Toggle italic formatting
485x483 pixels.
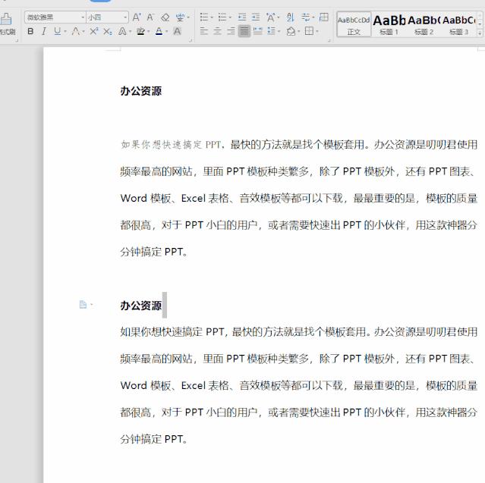(44, 31)
